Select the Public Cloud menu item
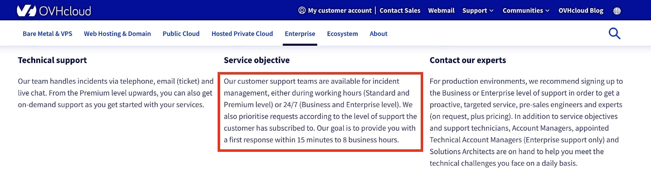The width and height of the screenshot is (651, 187). point(181,34)
